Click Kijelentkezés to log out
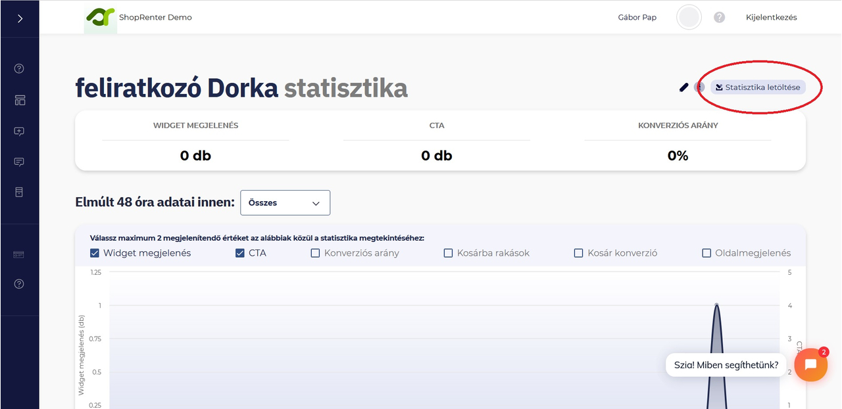The width and height of the screenshot is (842, 409). (x=770, y=17)
